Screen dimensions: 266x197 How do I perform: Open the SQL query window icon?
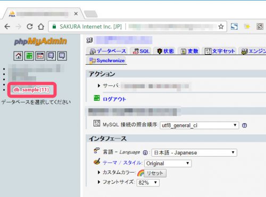(x=40, y=56)
